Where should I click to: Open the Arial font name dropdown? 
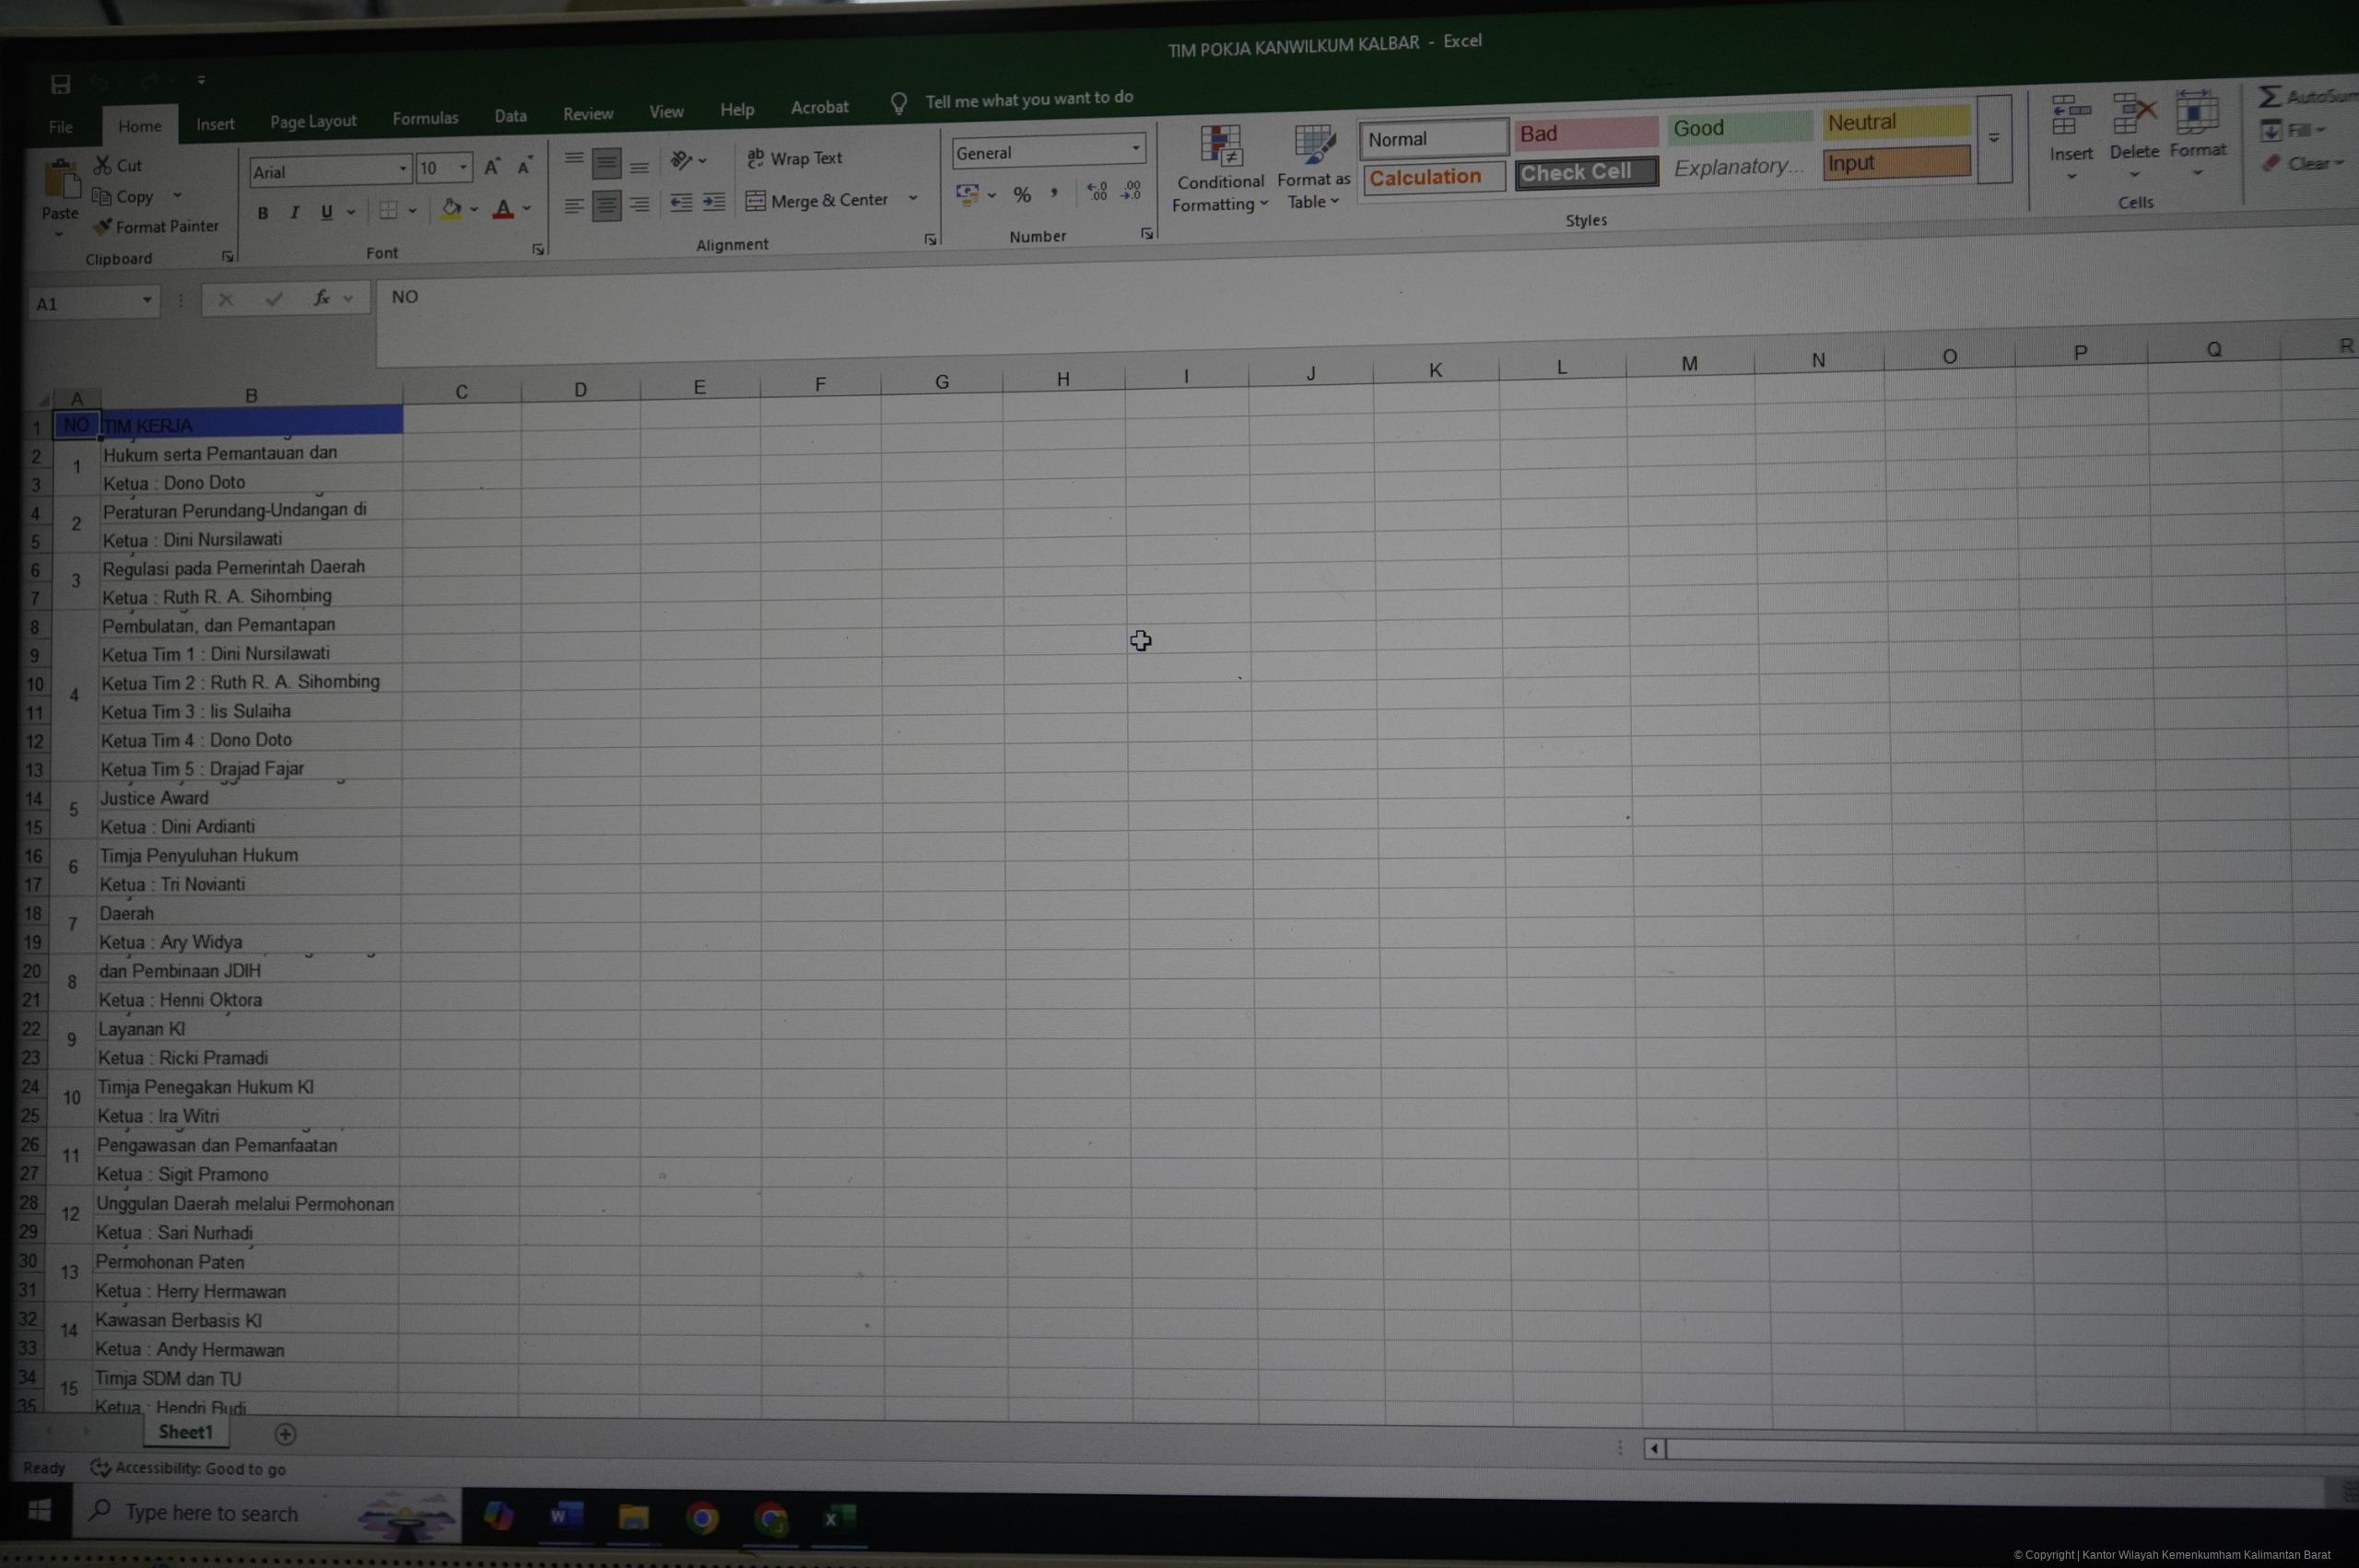(402, 169)
